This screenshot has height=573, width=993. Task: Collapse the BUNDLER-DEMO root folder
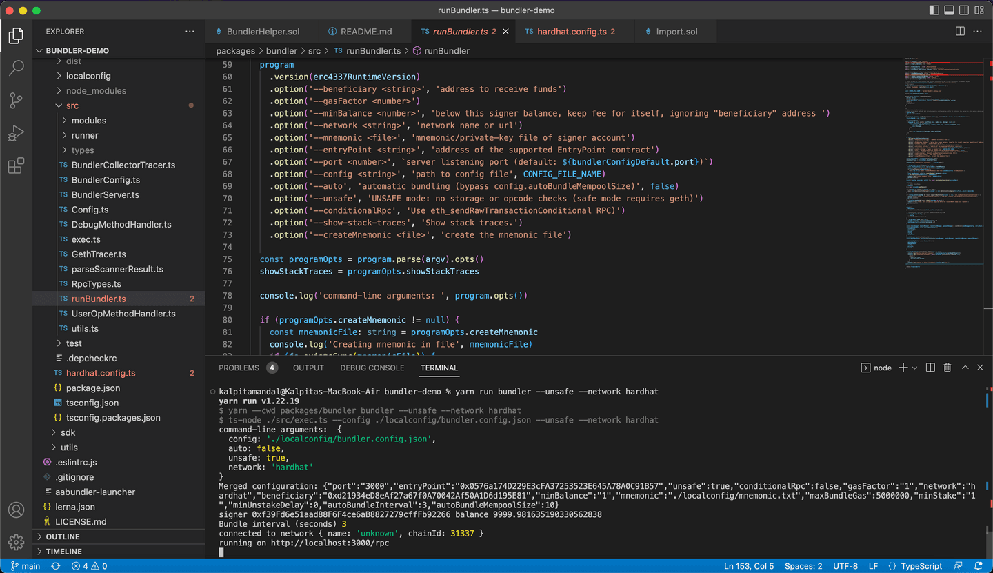[119, 50]
